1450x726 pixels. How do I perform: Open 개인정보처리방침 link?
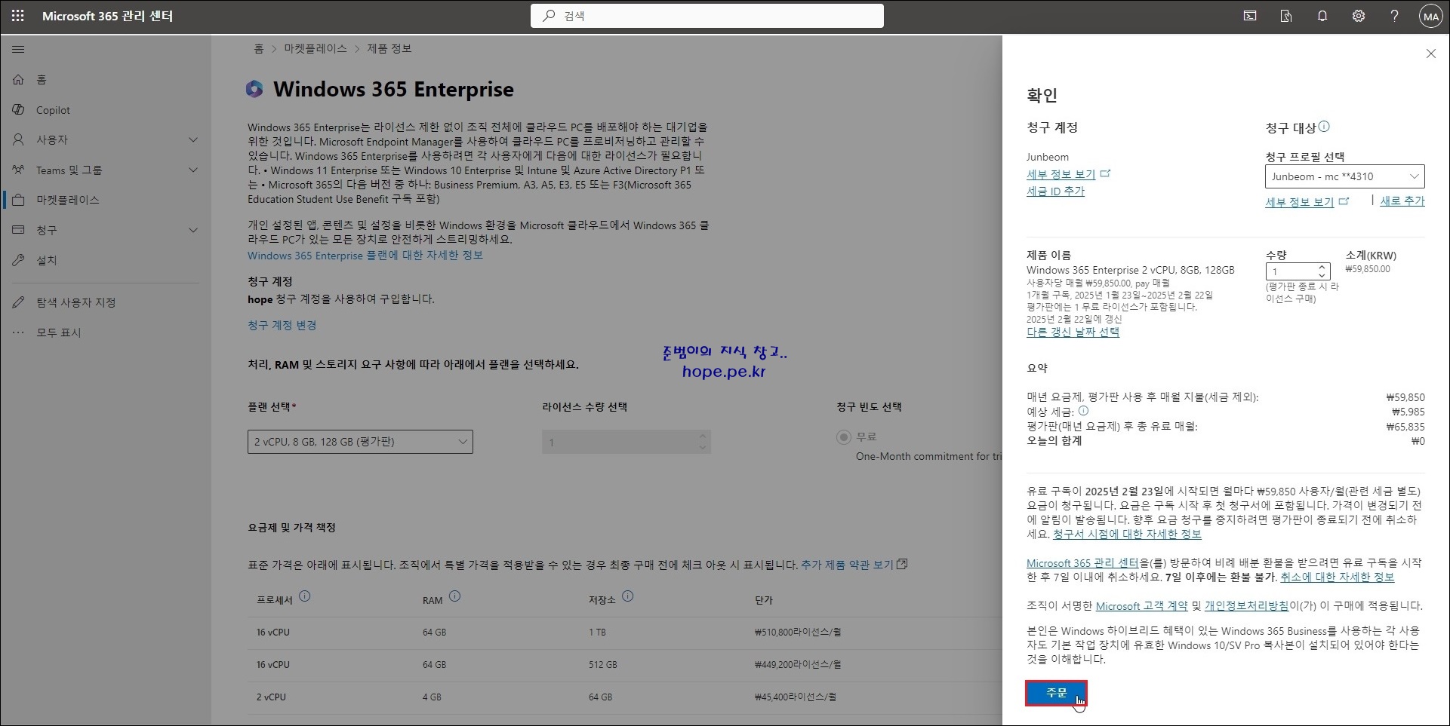coord(1246,605)
